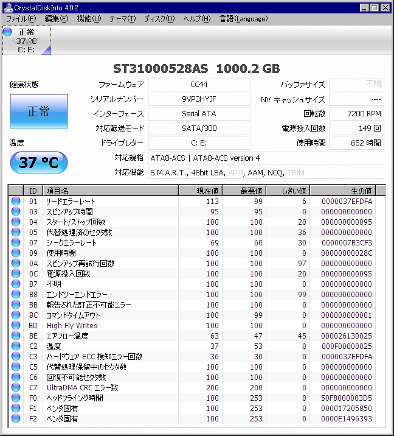The height and width of the screenshot is (436, 394).
Task: Click status icon for 代替処理済のセクタ数 row
Action: [16, 233]
